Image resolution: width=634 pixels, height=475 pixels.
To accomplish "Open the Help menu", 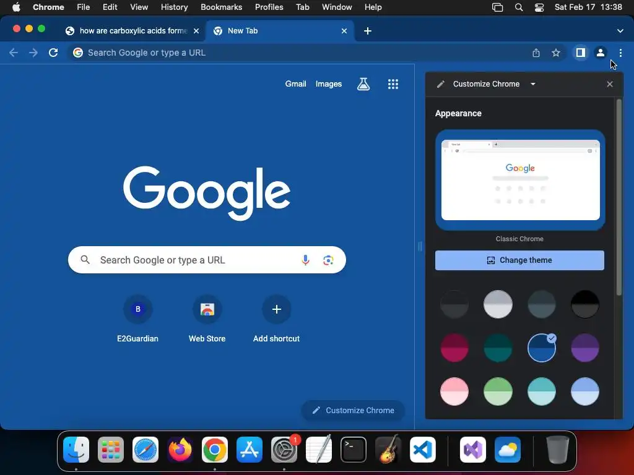I will tap(373, 7).
